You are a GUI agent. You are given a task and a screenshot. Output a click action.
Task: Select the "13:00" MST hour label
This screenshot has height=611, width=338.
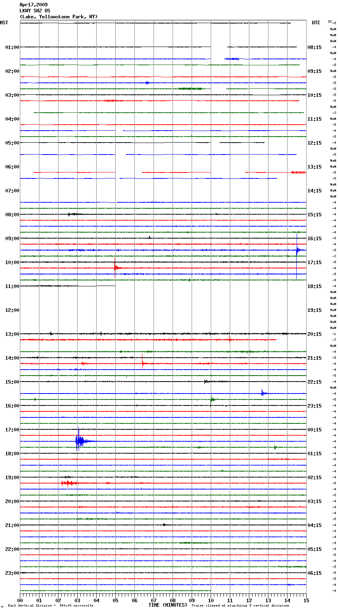click(x=12, y=334)
